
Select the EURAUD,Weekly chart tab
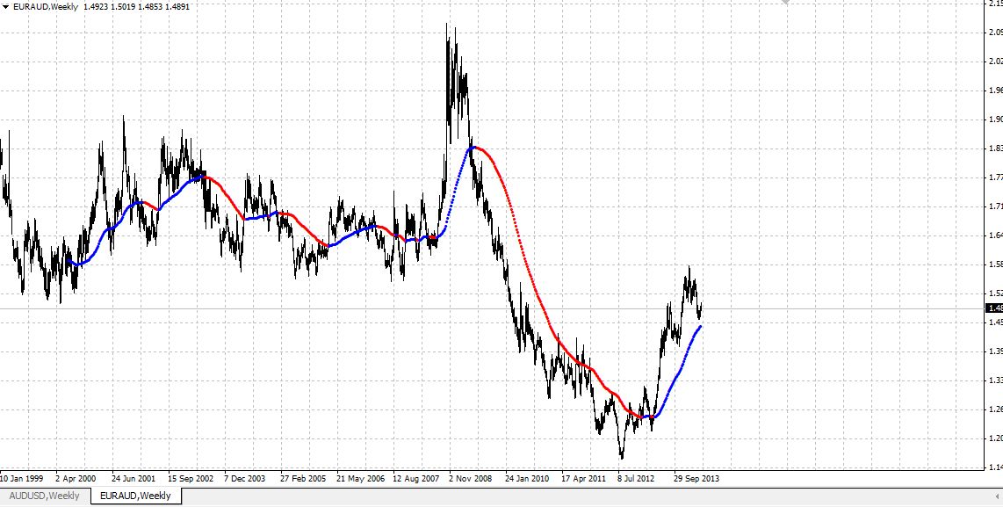(135, 496)
